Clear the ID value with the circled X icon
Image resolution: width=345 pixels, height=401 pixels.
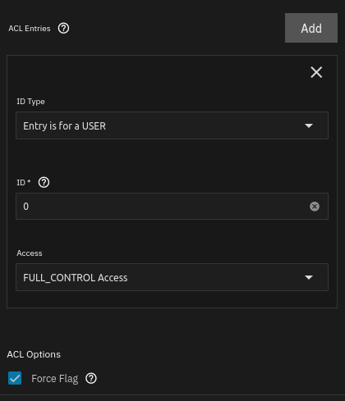point(315,207)
